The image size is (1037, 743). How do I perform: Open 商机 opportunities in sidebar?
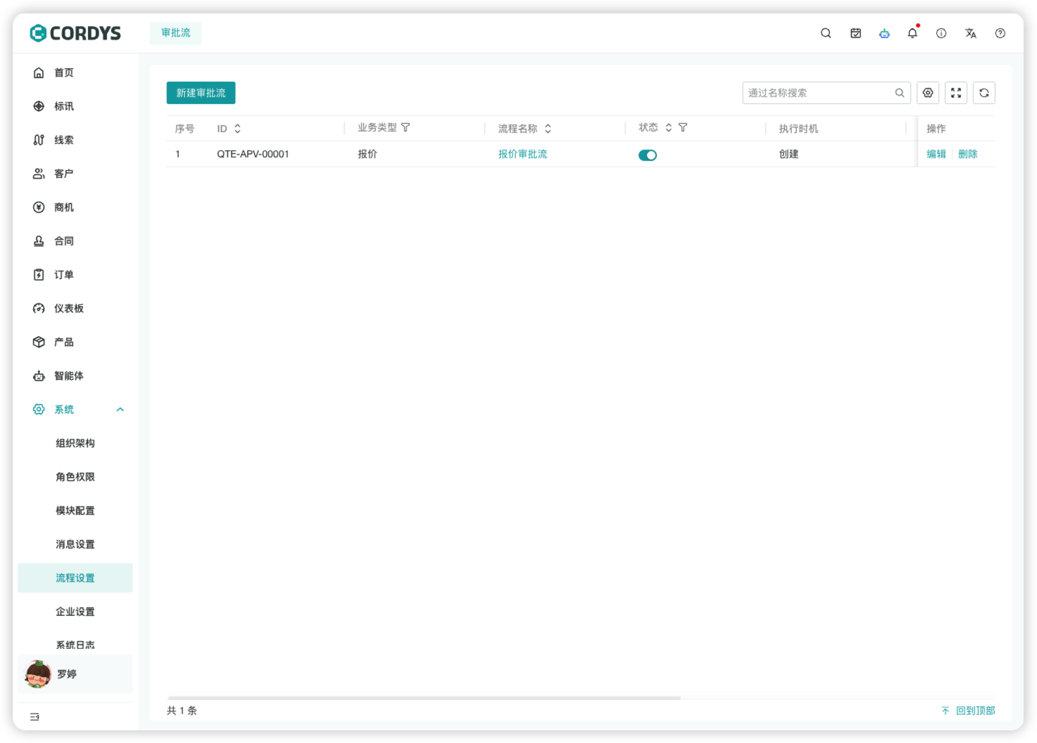click(75, 207)
